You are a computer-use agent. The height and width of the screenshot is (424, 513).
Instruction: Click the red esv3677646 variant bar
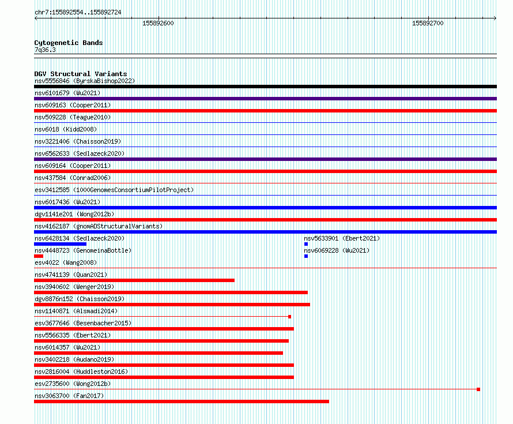click(x=164, y=329)
